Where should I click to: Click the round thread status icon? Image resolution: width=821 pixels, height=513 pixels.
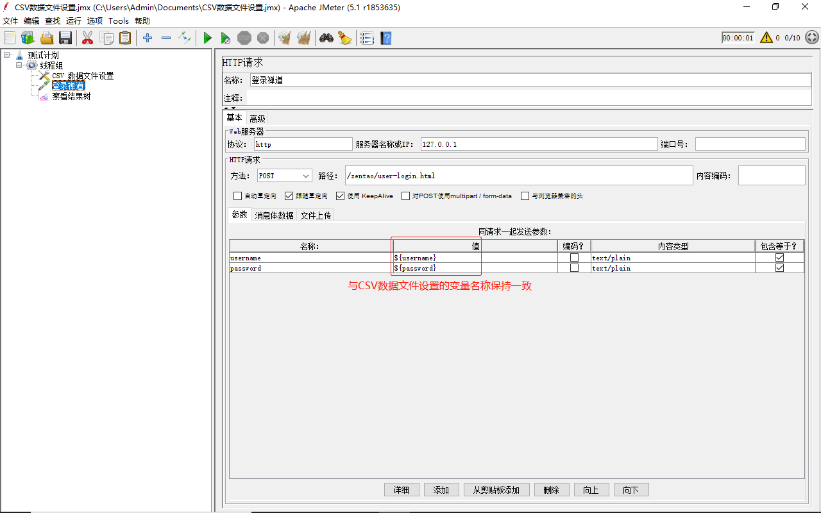click(x=812, y=37)
